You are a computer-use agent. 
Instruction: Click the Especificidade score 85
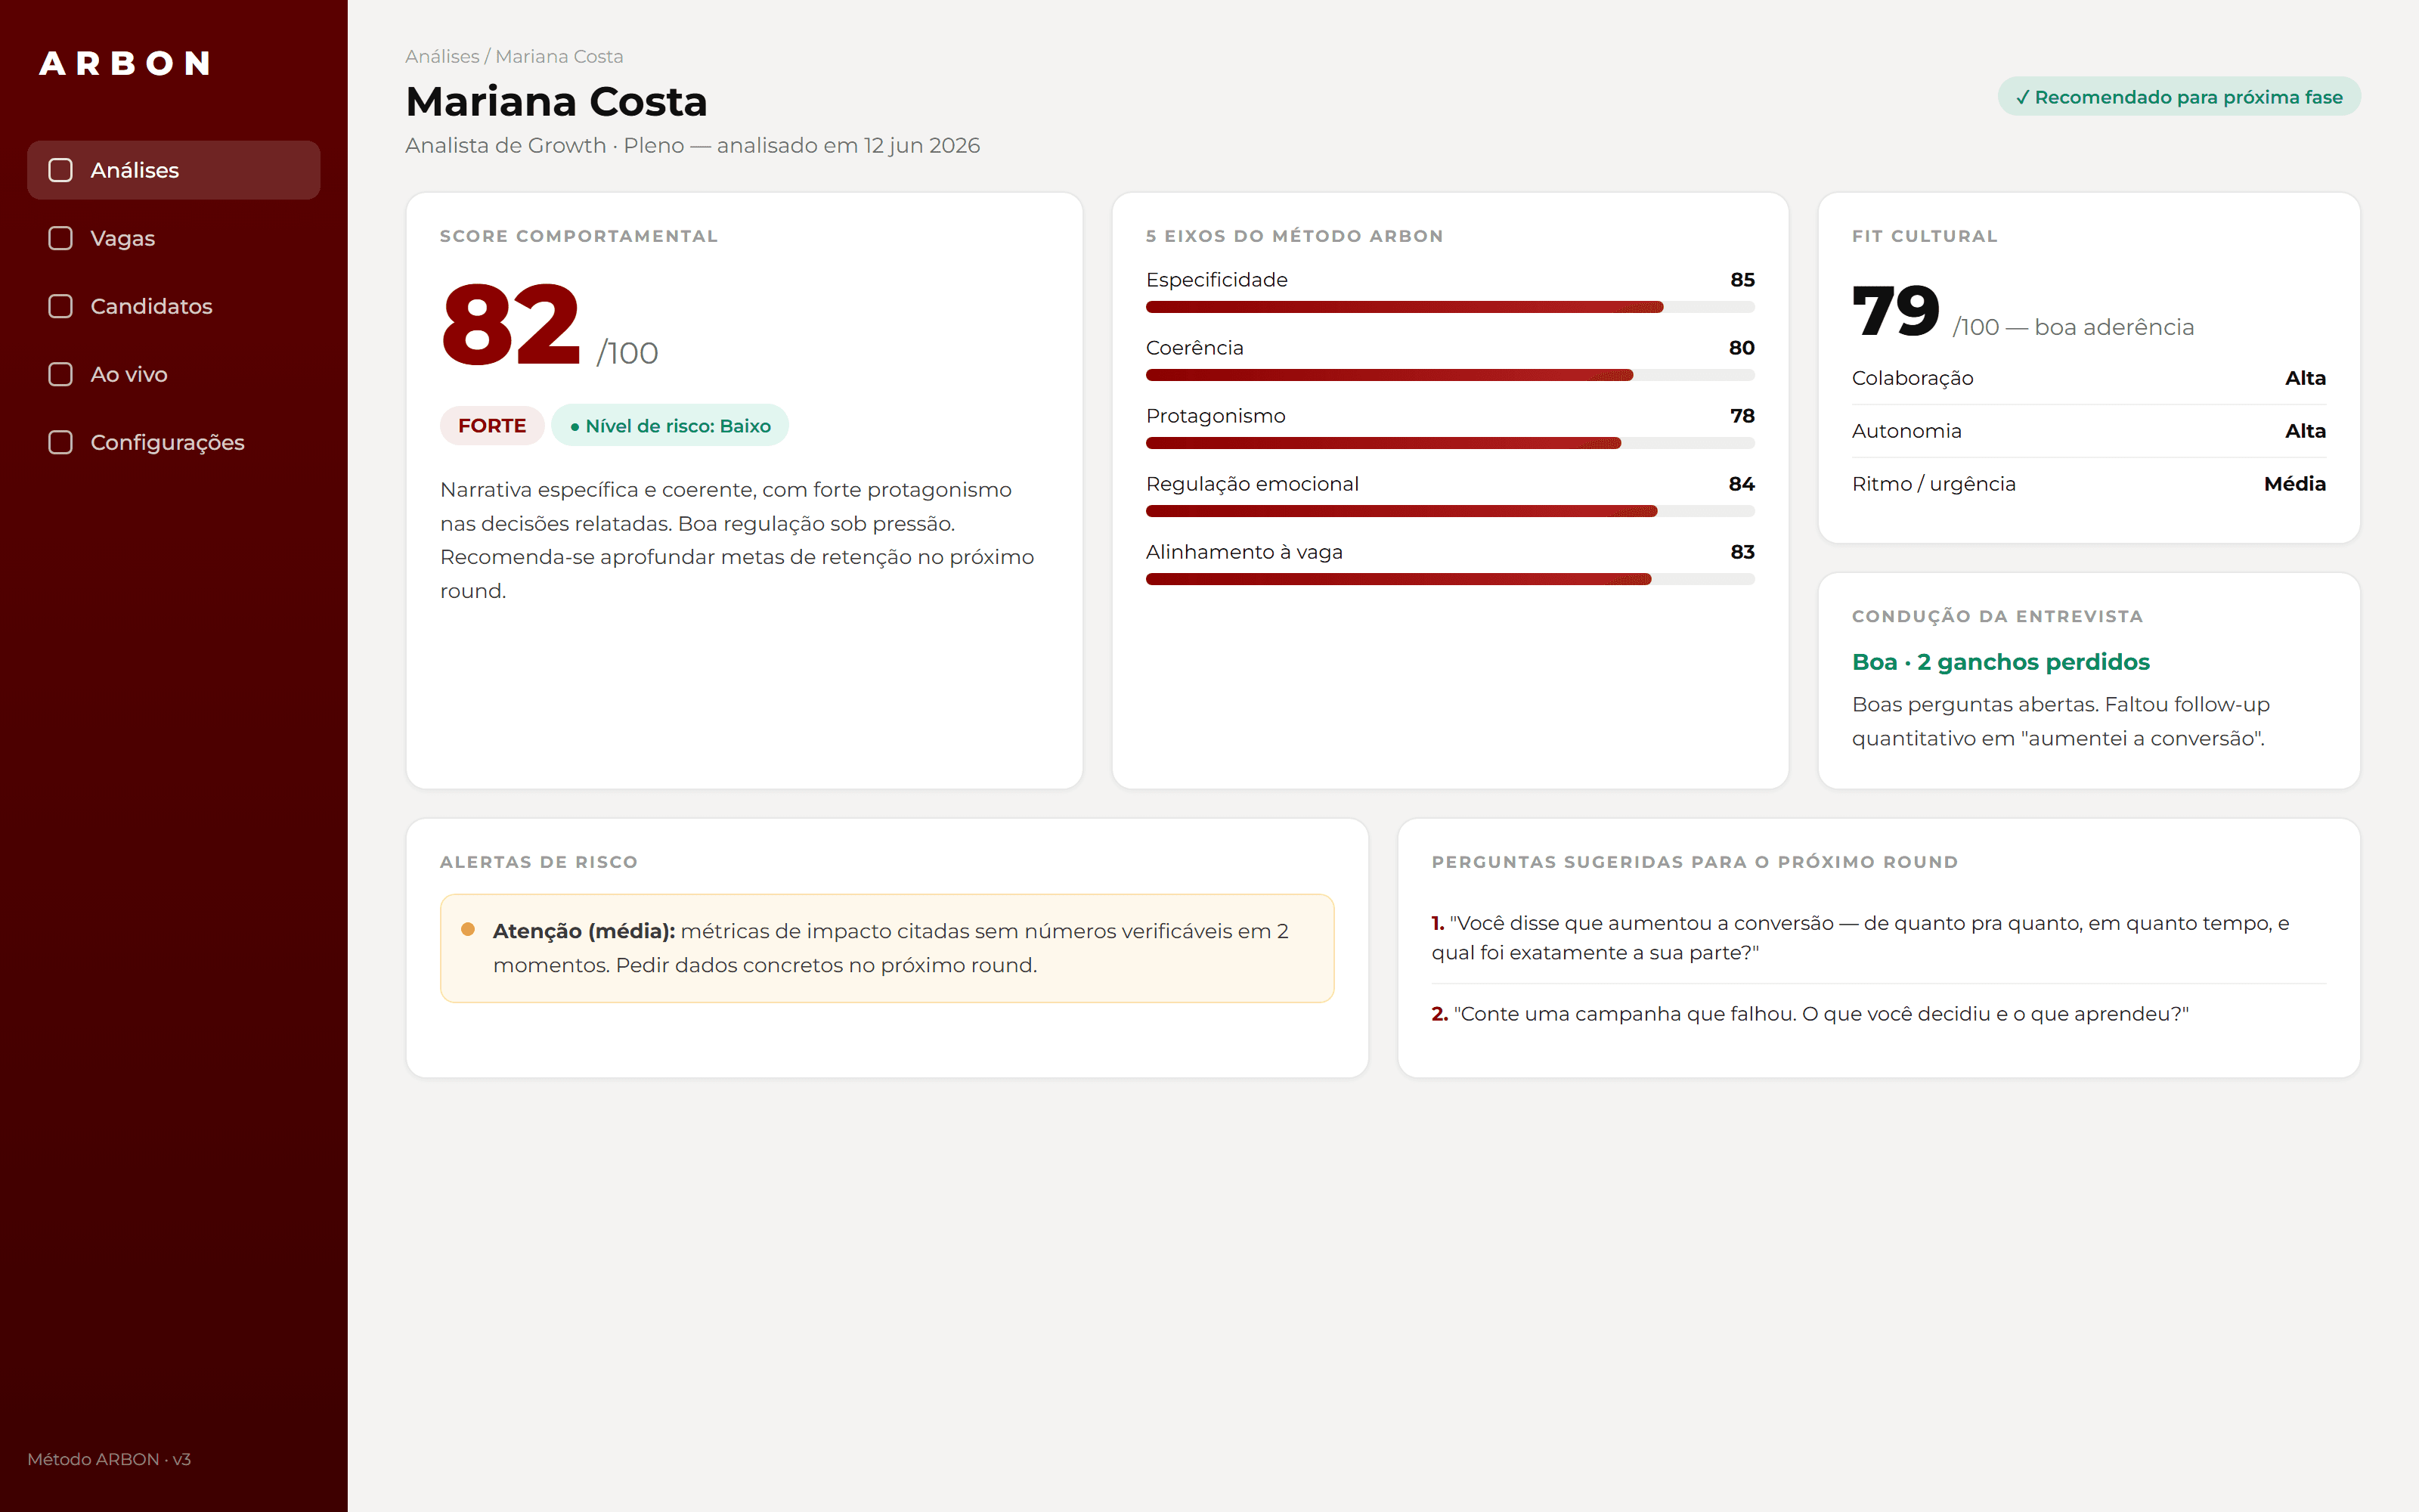tap(1742, 280)
